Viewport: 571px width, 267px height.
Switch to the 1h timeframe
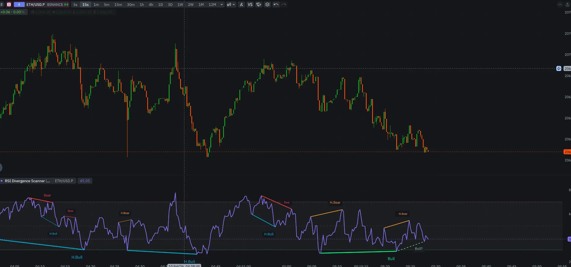coord(142,4)
